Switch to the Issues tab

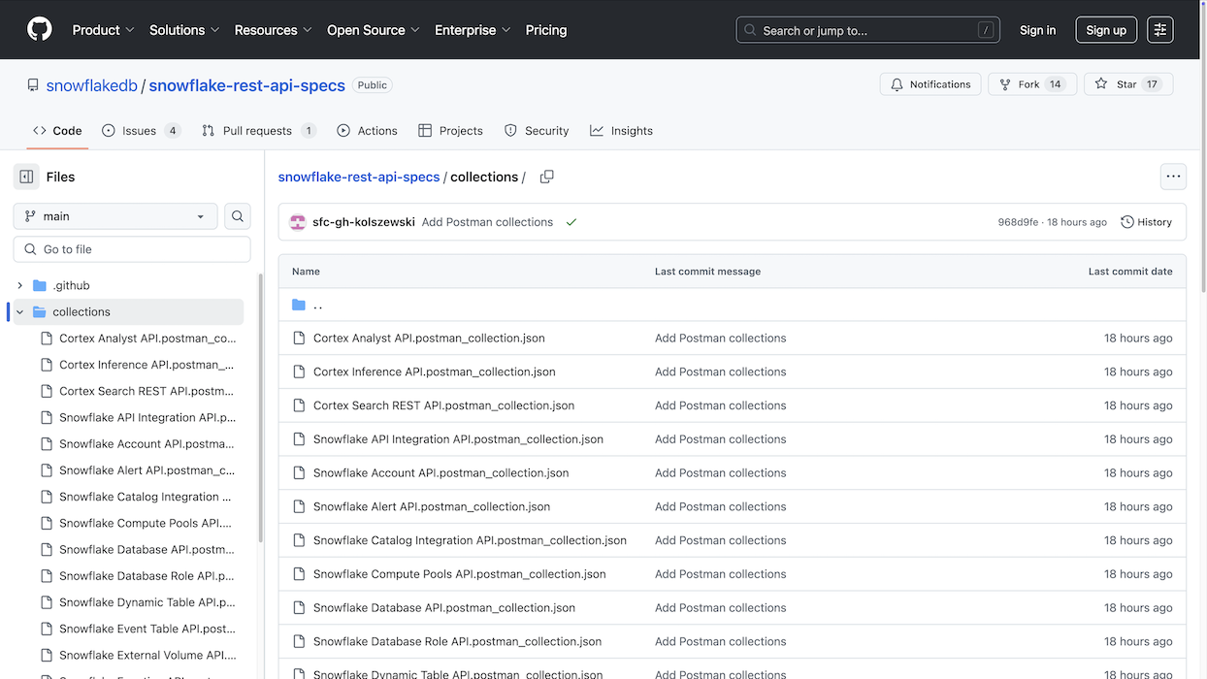[x=141, y=131]
